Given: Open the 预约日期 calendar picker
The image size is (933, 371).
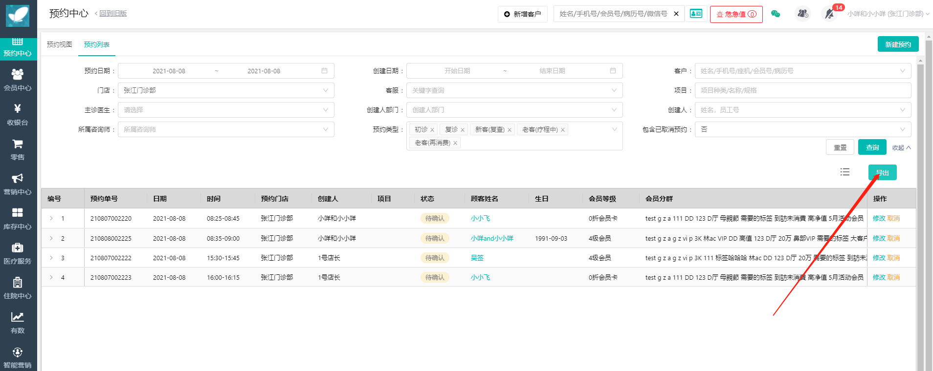Looking at the screenshot, I should click(x=324, y=71).
